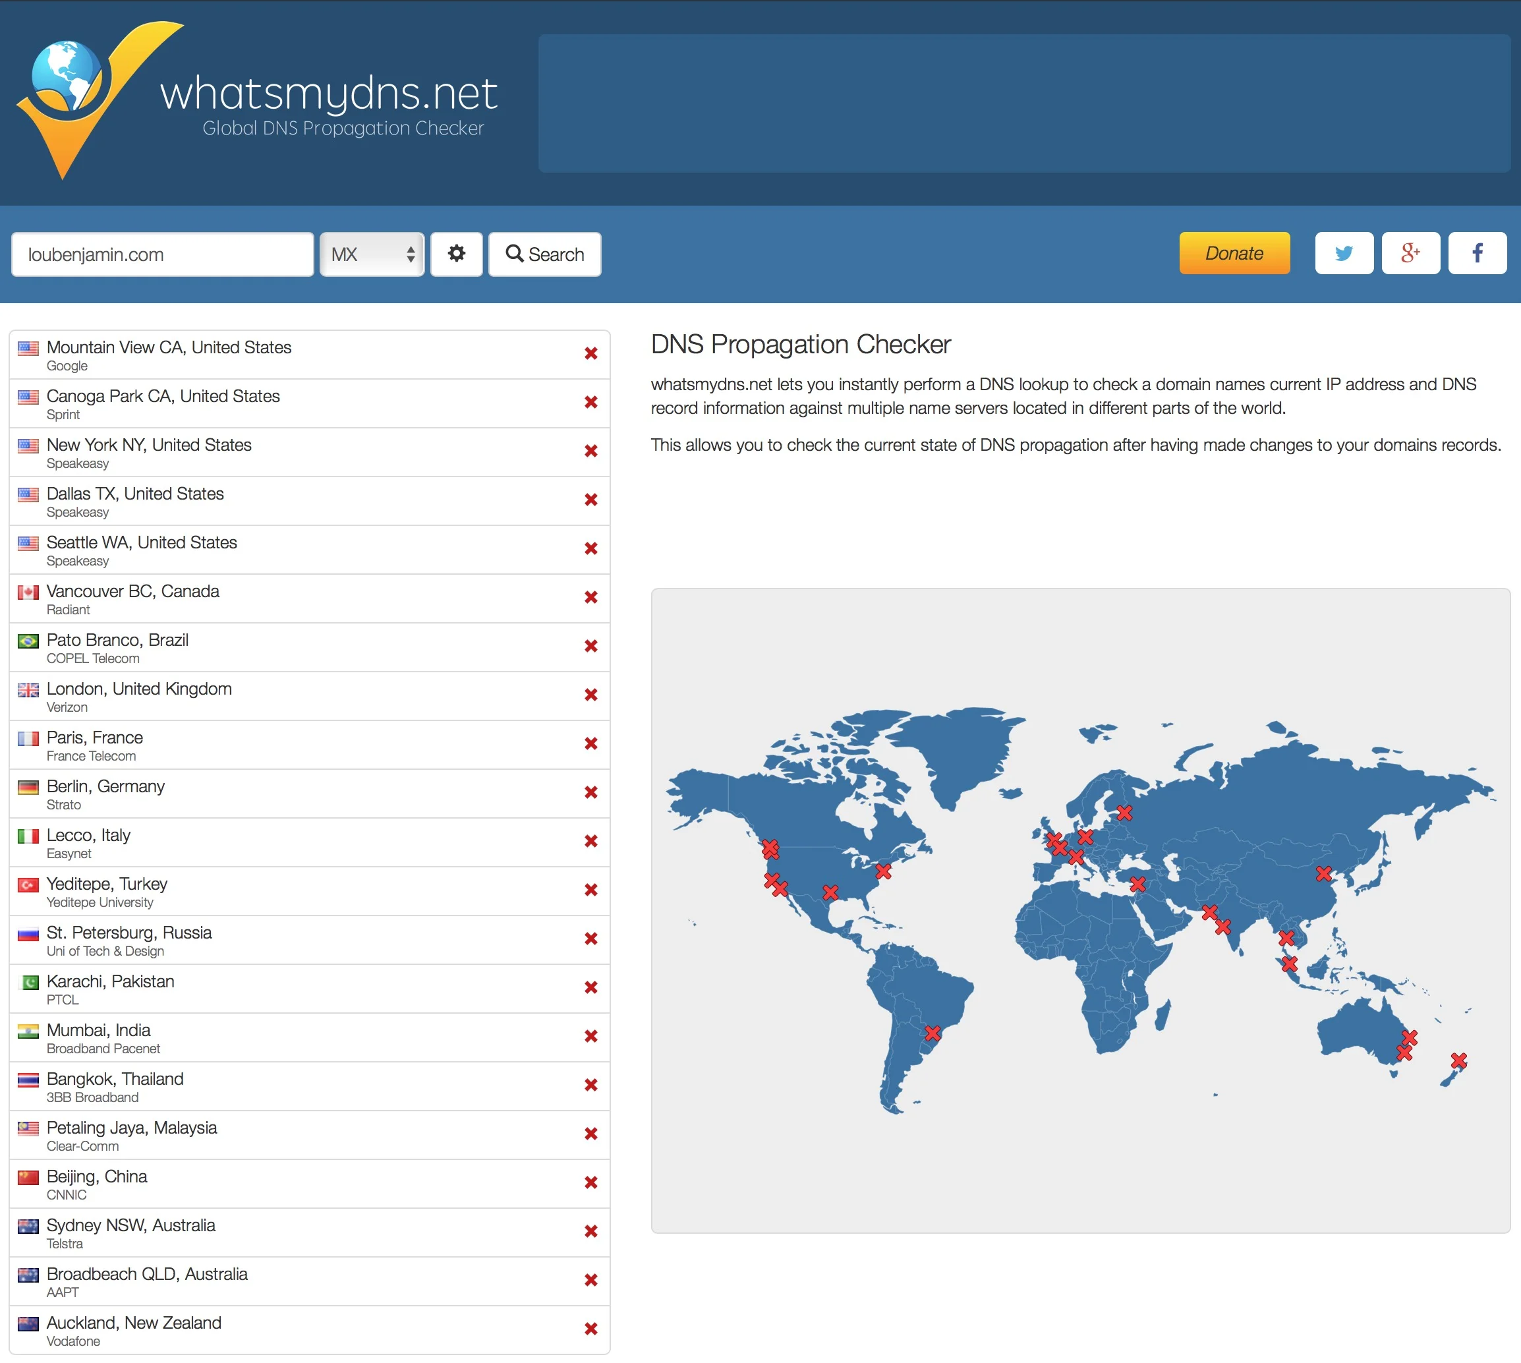Click red X status for Beijing row
Screen dimensions: 1521x1363
pyautogui.click(x=591, y=1182)
